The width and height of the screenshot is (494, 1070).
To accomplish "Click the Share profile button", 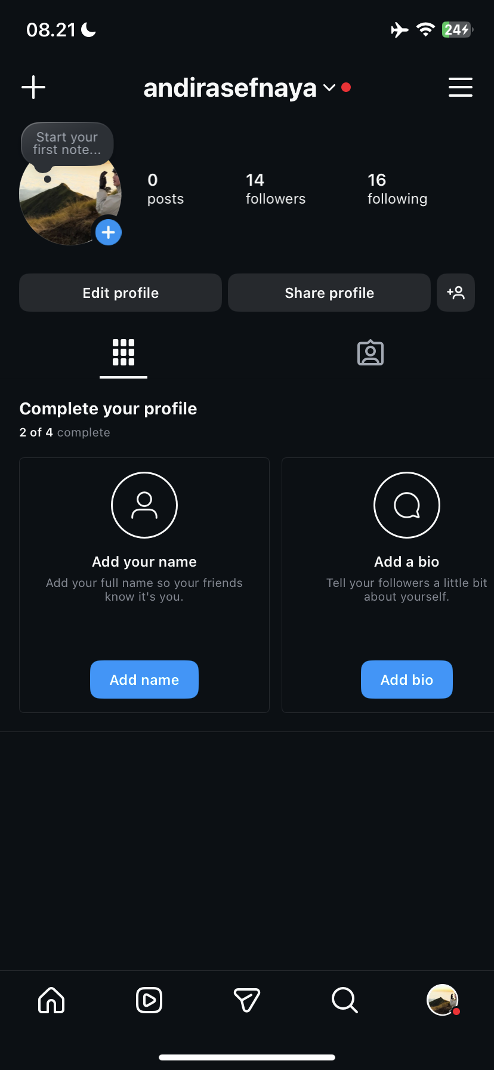I will [x=329, y=293].
